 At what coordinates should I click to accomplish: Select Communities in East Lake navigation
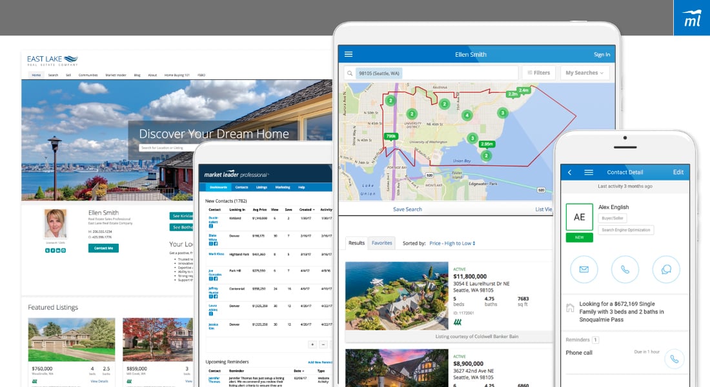(88, 75)
